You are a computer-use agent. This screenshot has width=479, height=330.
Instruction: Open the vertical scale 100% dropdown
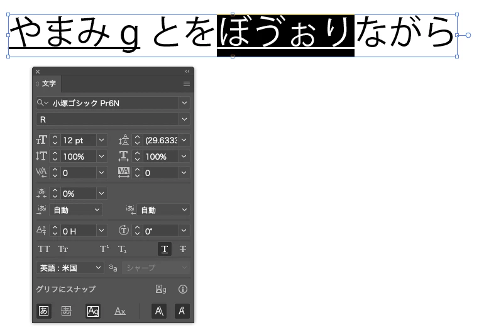pyautogui.click(x=101, y=156)
